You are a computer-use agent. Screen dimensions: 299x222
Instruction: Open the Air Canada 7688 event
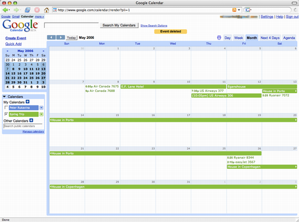tap(100, 91)
